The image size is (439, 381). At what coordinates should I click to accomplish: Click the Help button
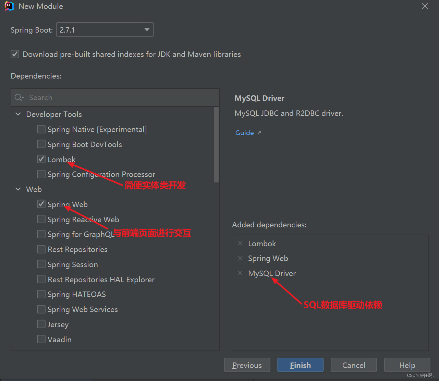point(407,365)
